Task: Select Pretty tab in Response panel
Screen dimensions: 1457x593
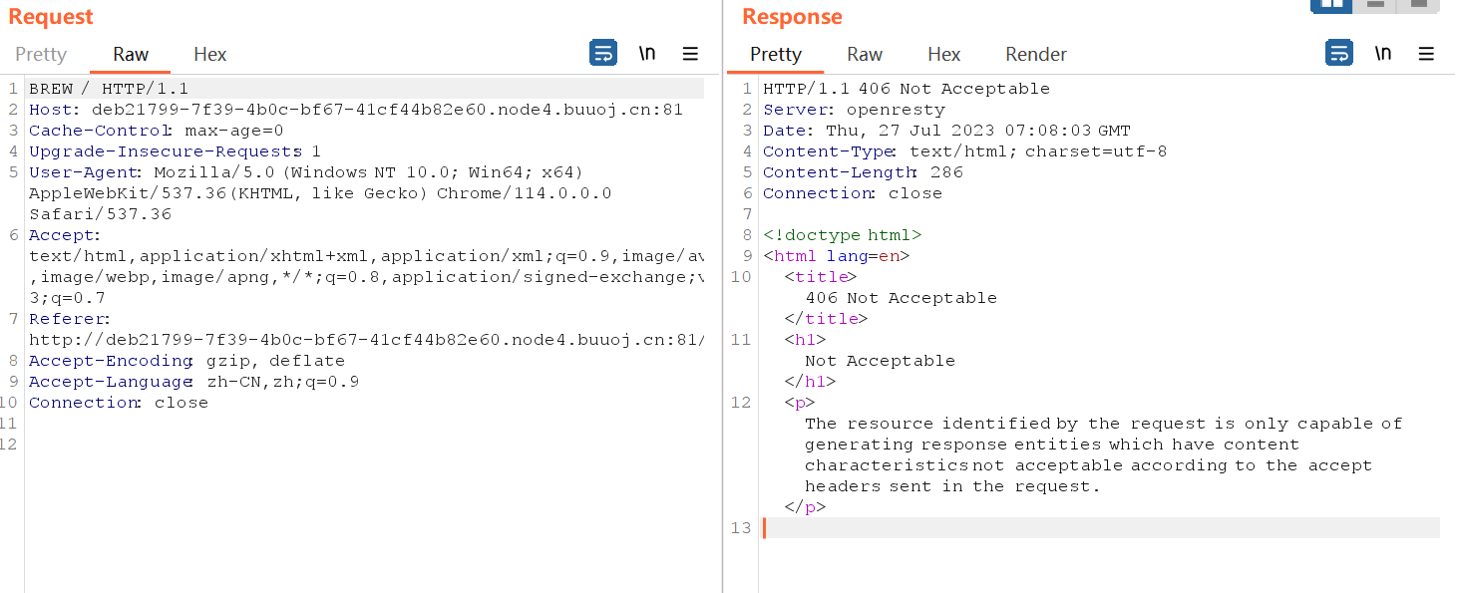Action: pyautogui.click(x=776, y=54)
